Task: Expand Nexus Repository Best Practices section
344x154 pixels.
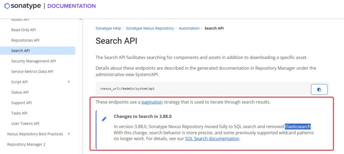Action: 69,134
